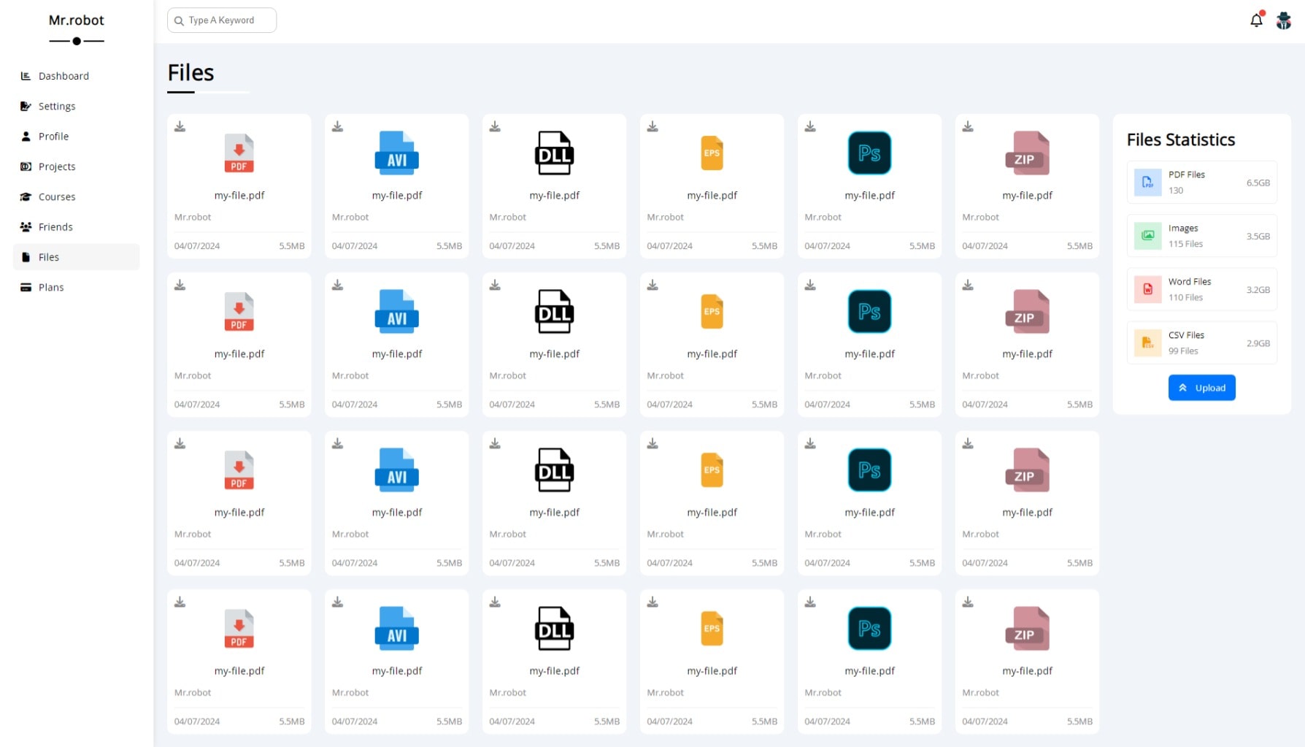
Task: Click the DLL file icon in the second row
Action: tap(554, 312)
